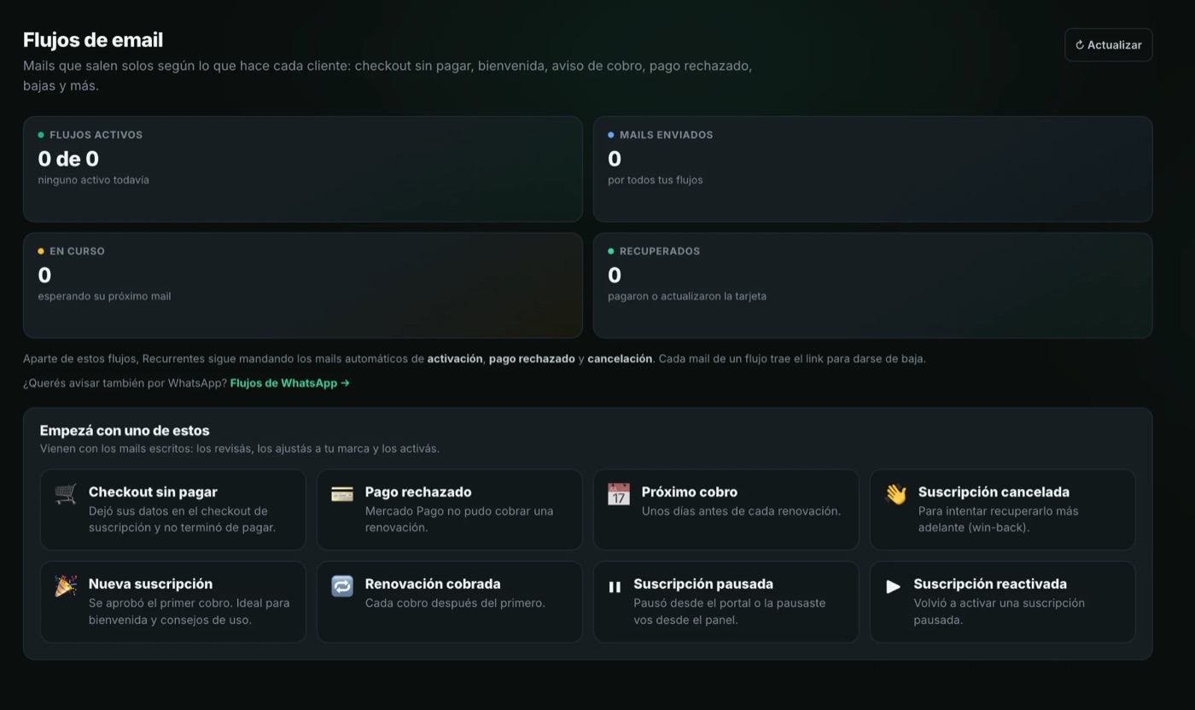This screenshot has height=710, width=1195.
Task: Click the 'ninguno activo todavía' caption
Action: tap(93, 180)
